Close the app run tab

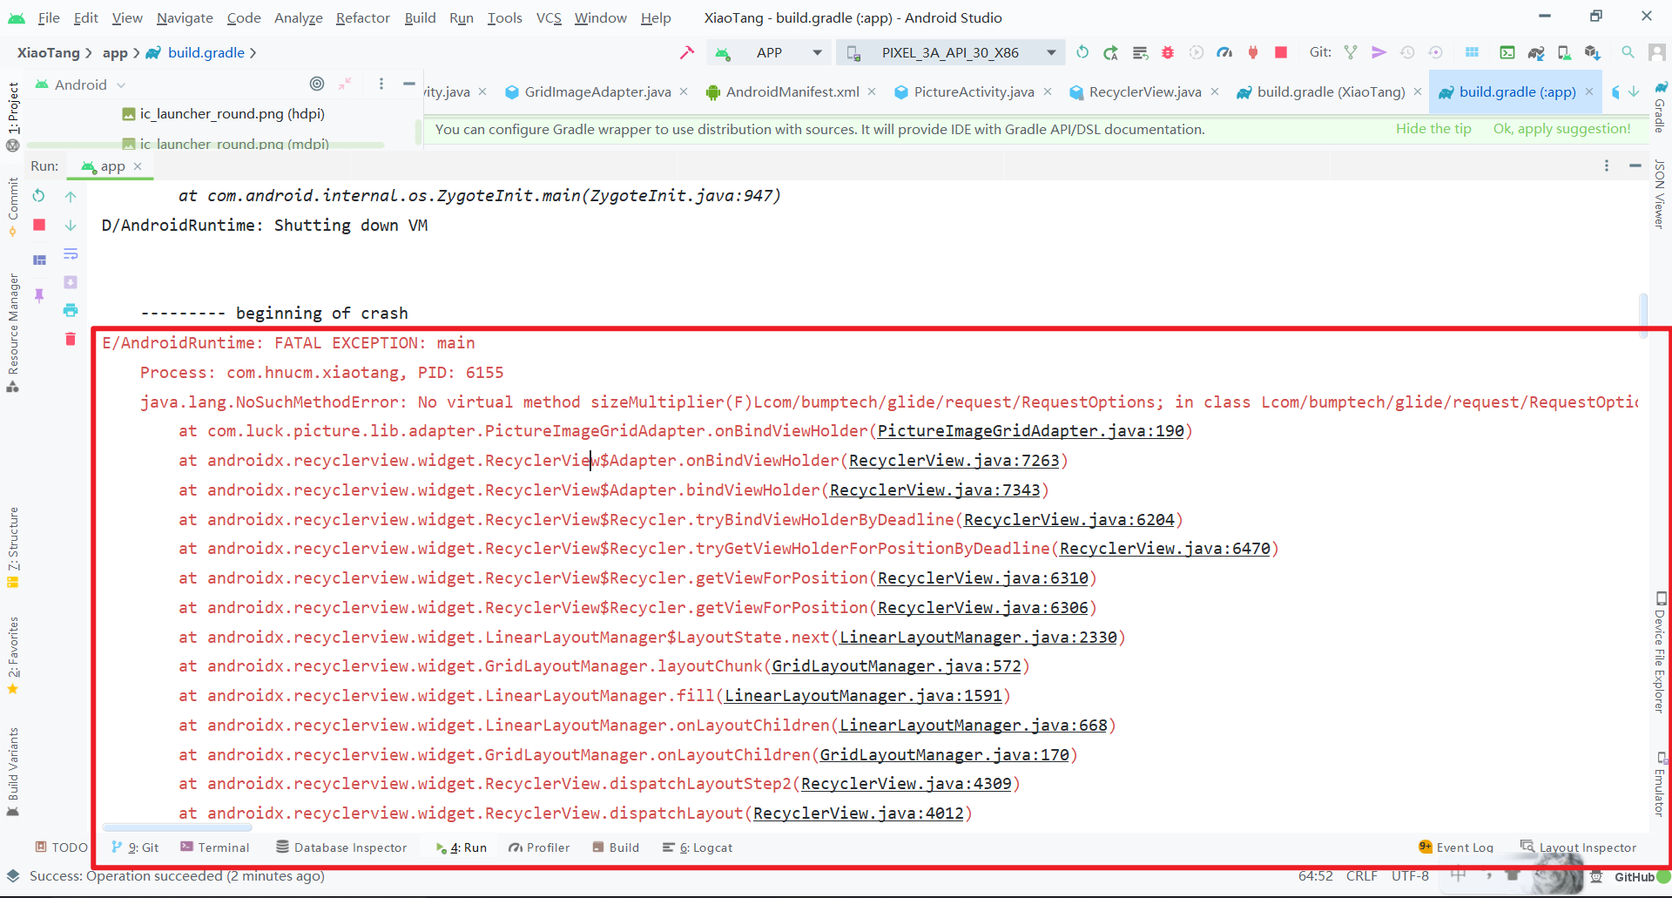pos(138,165)
